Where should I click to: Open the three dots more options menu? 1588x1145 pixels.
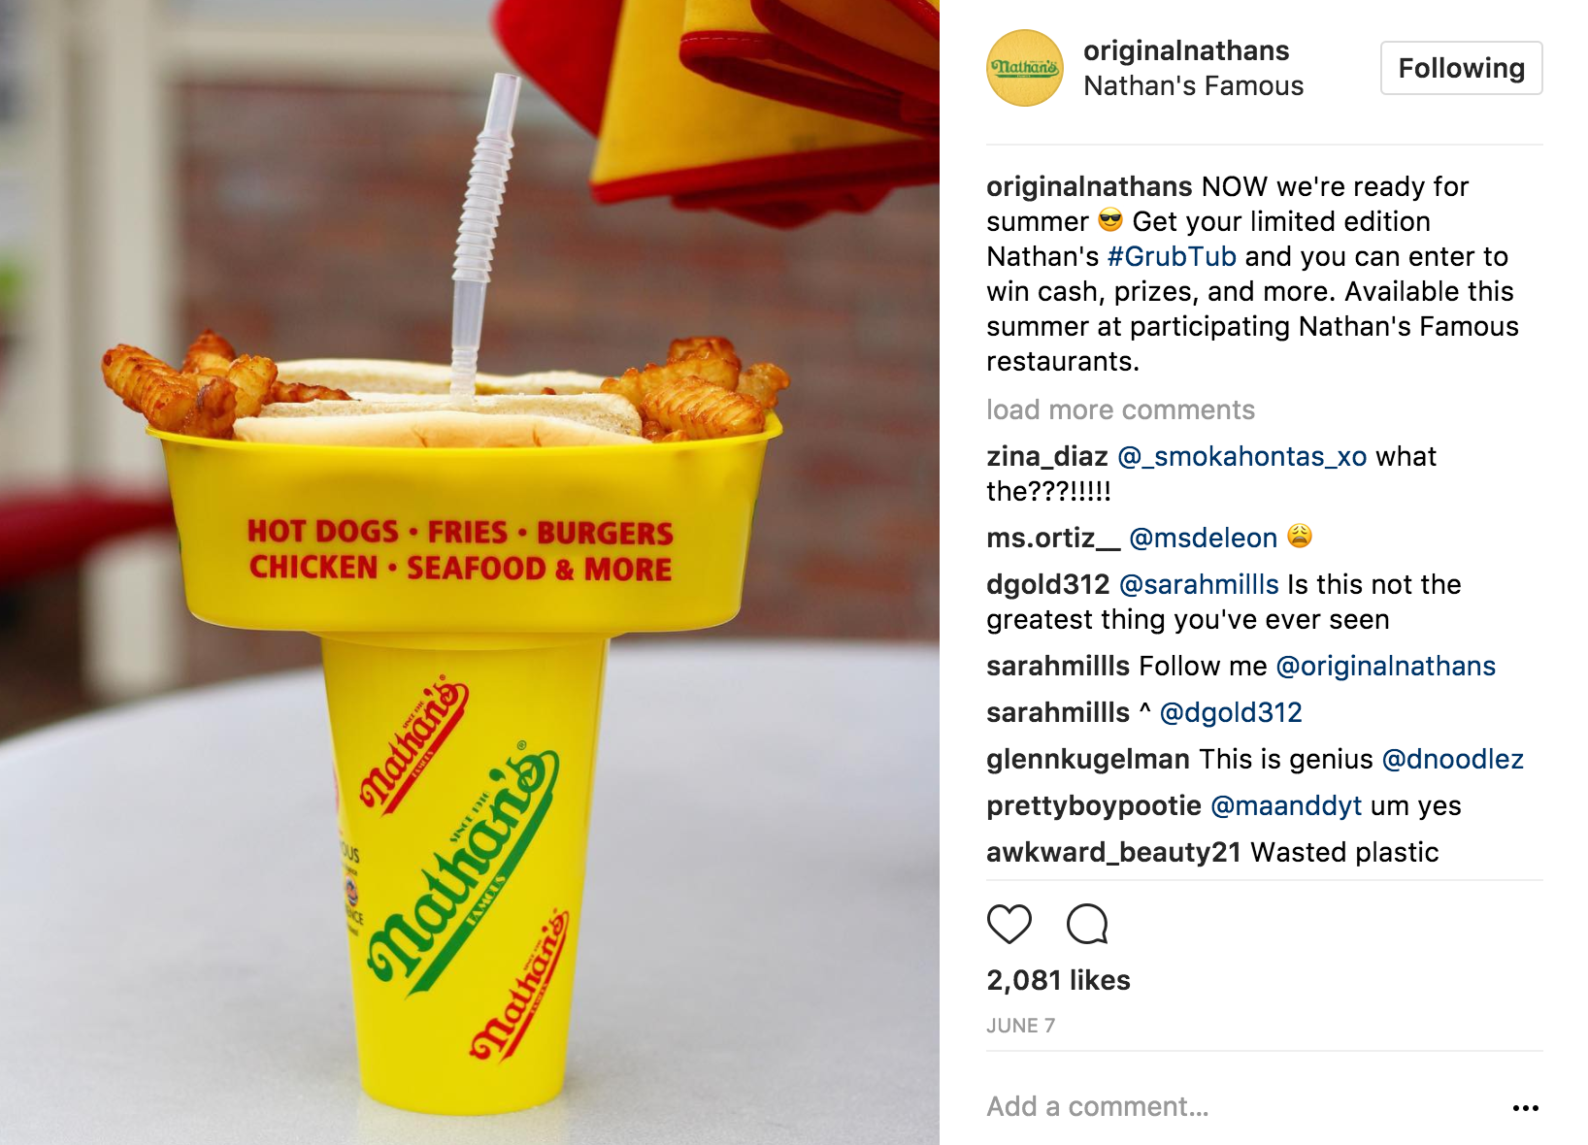[x=1525, y=1107]
